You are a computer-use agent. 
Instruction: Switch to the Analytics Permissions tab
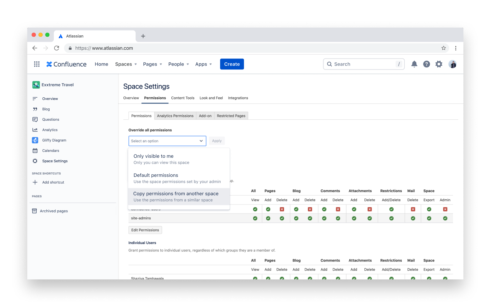[x=175, y=116]
